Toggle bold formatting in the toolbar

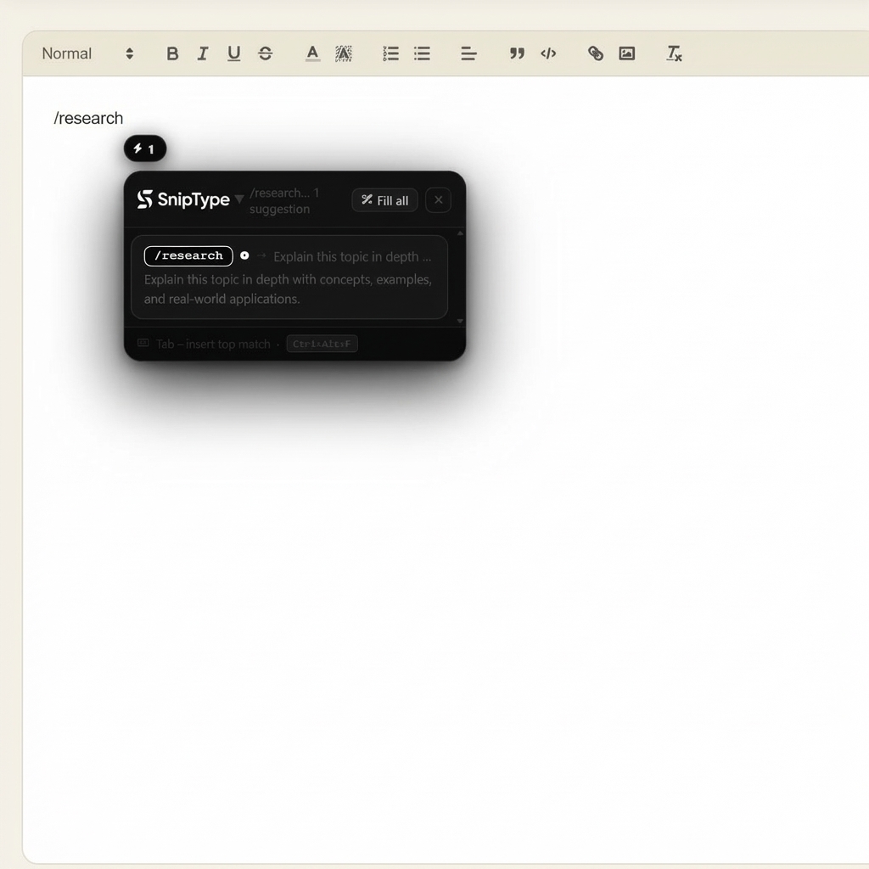click(172, 53)
